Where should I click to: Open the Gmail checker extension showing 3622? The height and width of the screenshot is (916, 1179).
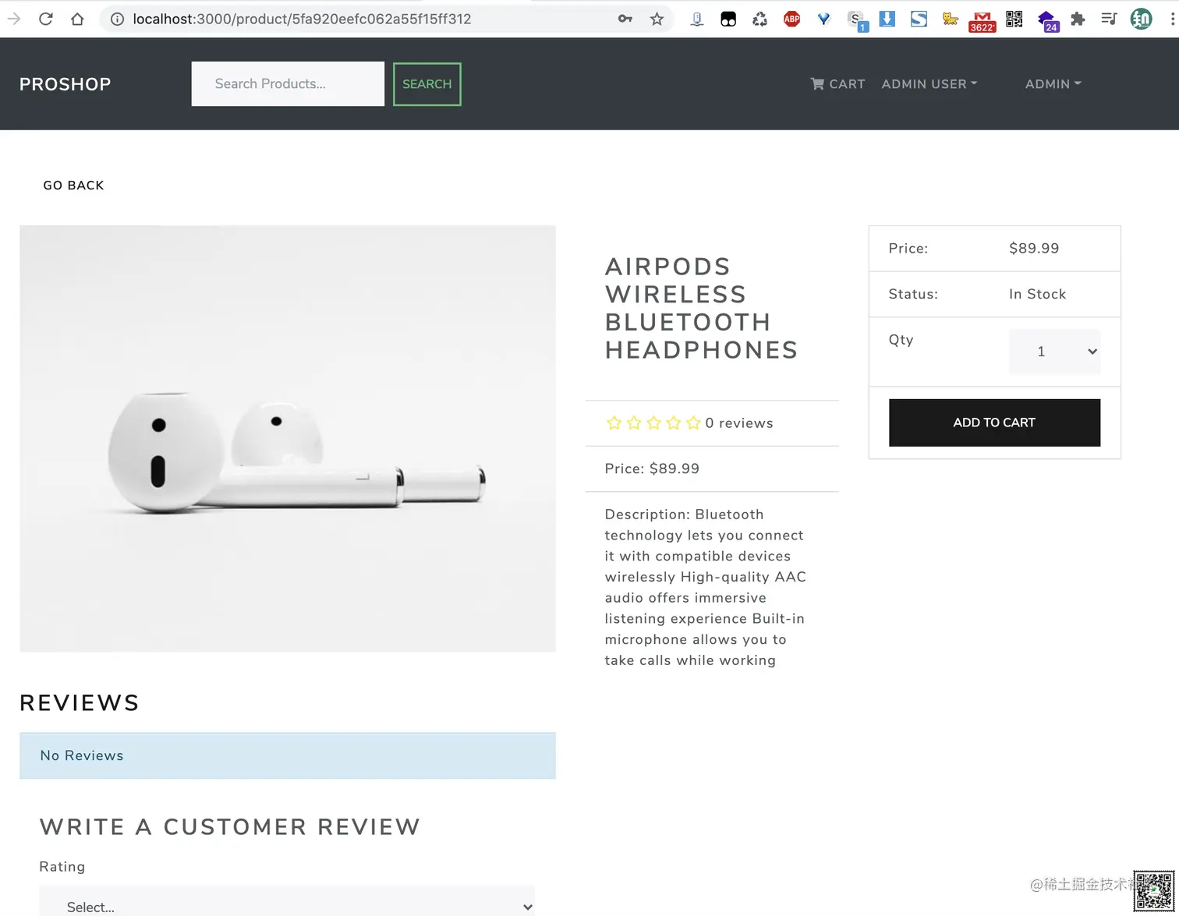pyautogui.click(x=982, y=21)
